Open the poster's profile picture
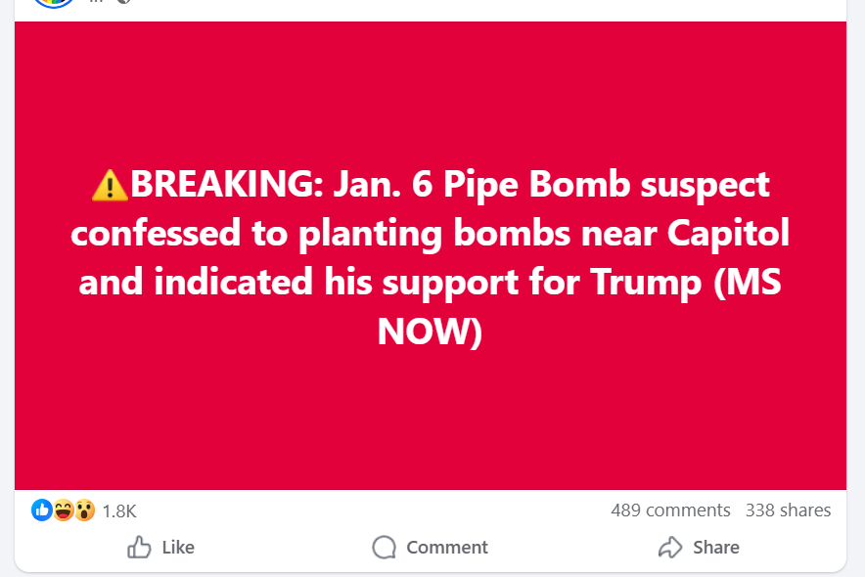Image resolution: width=865 pixels, height=577 pixels. tap(52, 2)
